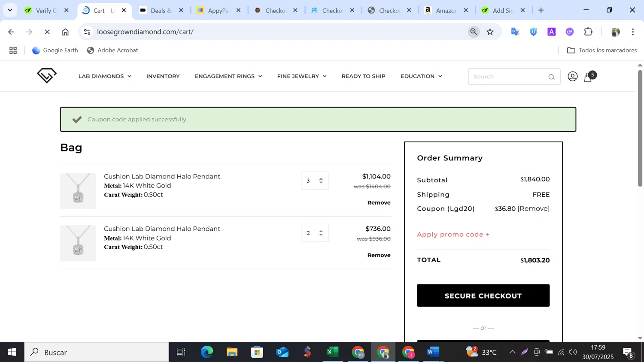Open the apps grid in bookmarks bar
The image size is (644, 362).
[x=13, y=50]
